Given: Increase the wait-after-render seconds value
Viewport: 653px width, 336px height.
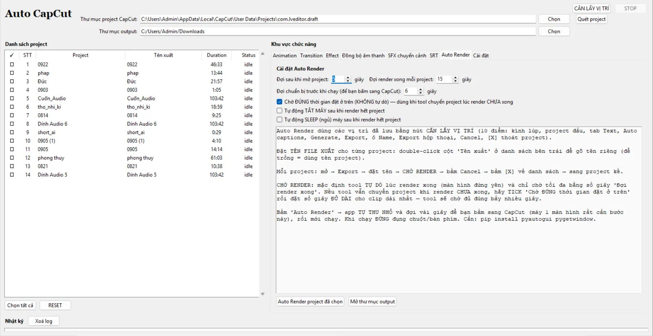Looking at the screenshot, I should point(455,77).
